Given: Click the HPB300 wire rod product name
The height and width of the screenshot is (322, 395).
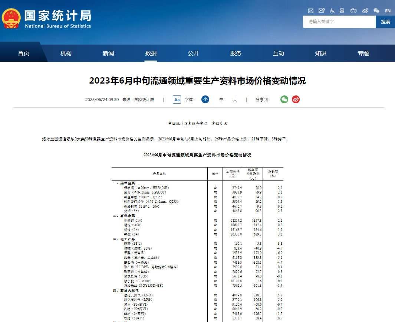Looking at the screenshot, I should [145, 192].
